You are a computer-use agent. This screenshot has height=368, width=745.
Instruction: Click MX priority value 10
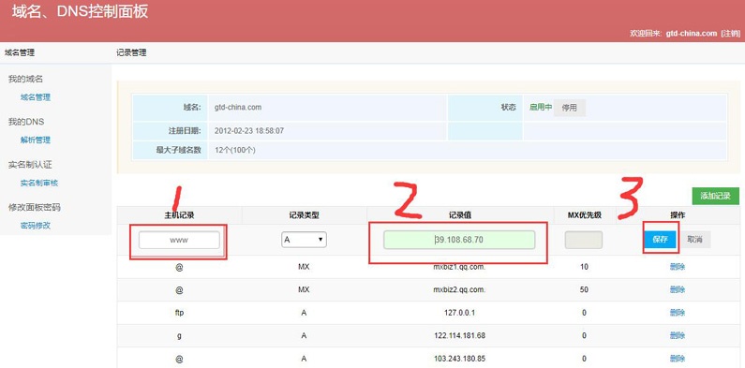(x=584, y=267)
